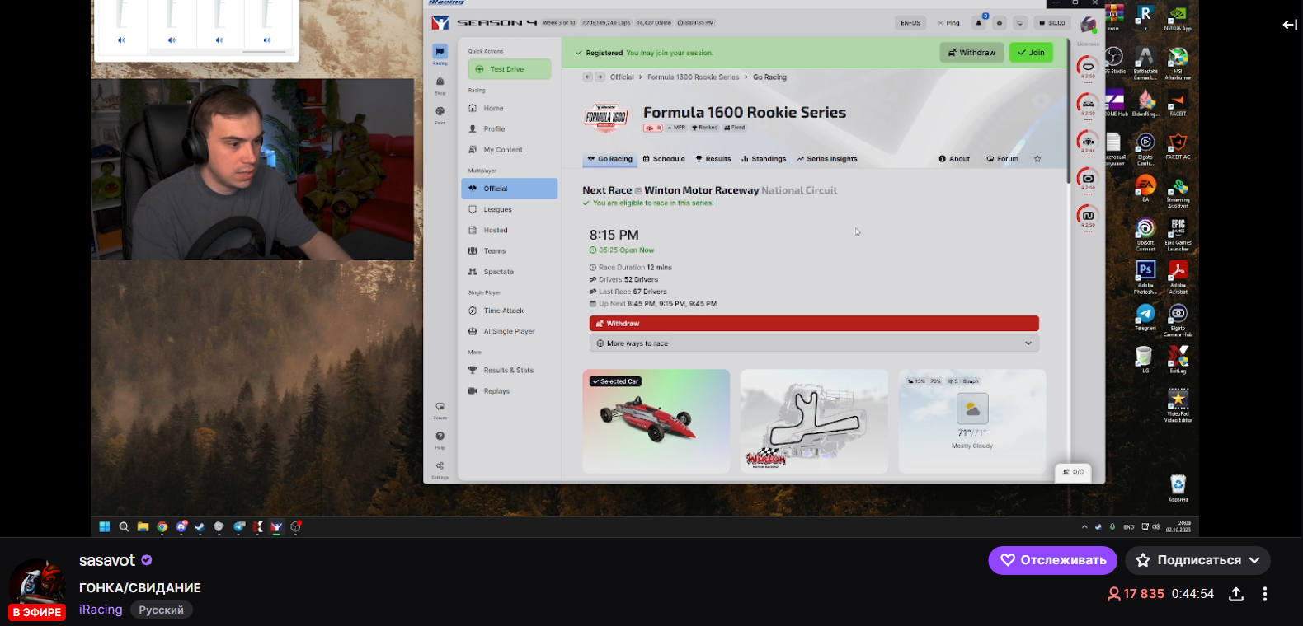Screen dimensions: 1303x626
Task: Switch to the Results tab
Action: tap(713, 159)
